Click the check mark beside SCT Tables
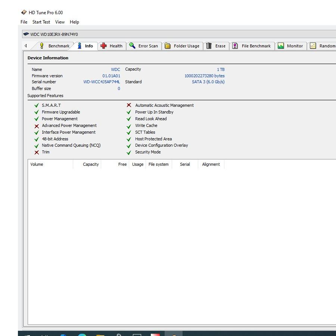 click(x=129, y=133)
